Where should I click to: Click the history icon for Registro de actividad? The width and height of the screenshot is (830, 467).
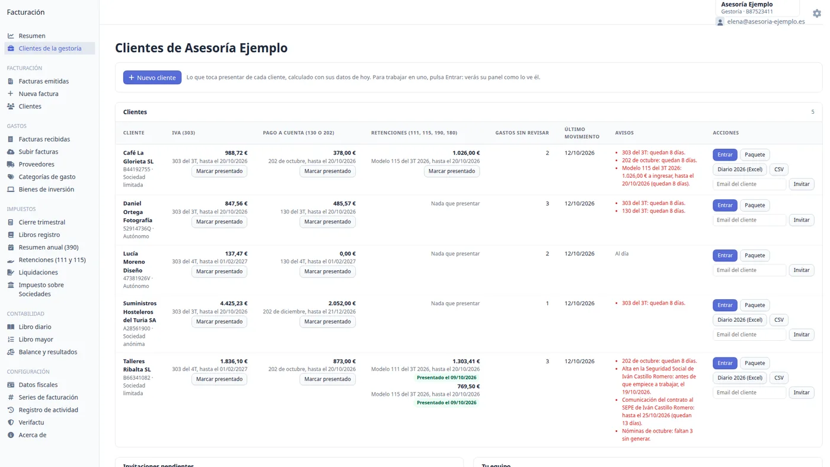tap(11, 410)
